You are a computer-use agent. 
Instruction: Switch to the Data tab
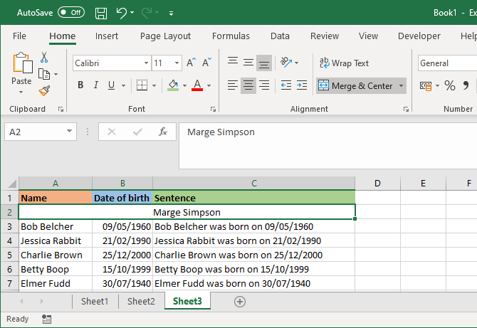click(280, 36)
